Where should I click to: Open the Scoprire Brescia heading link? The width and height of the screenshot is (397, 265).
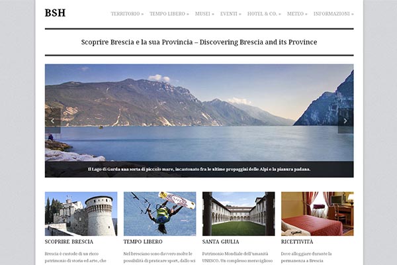pos(69,242)
